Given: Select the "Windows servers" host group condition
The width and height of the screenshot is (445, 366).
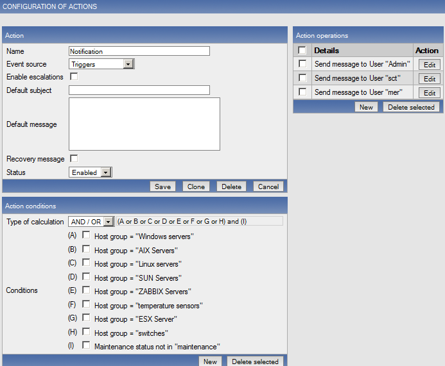Looking at the screenshot, I should click(x=86, y=235).
